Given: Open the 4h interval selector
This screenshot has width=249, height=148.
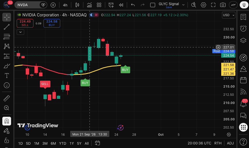Looking at the screenshot, I should [65, 5].
